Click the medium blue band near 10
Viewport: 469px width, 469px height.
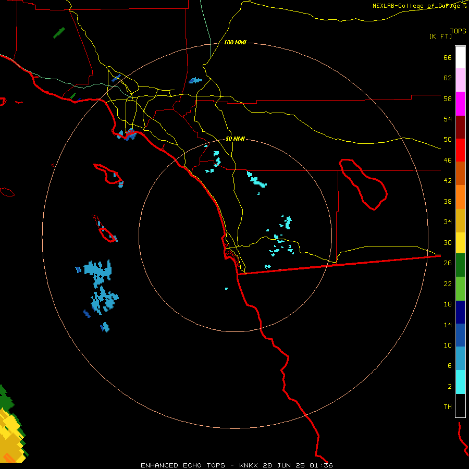point(460,335)
